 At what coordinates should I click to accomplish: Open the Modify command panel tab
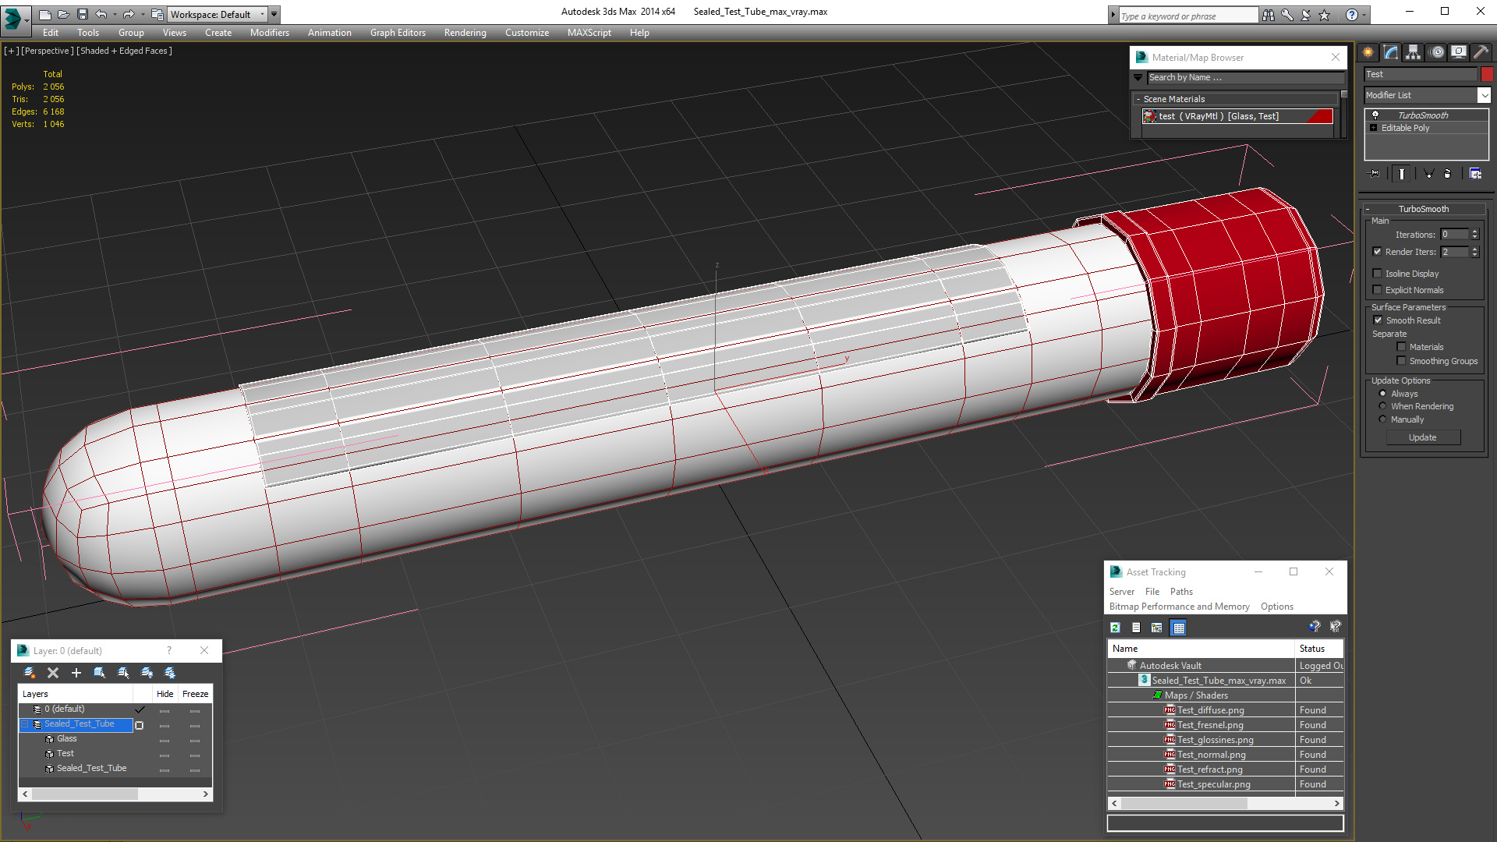click(1391, 52)
